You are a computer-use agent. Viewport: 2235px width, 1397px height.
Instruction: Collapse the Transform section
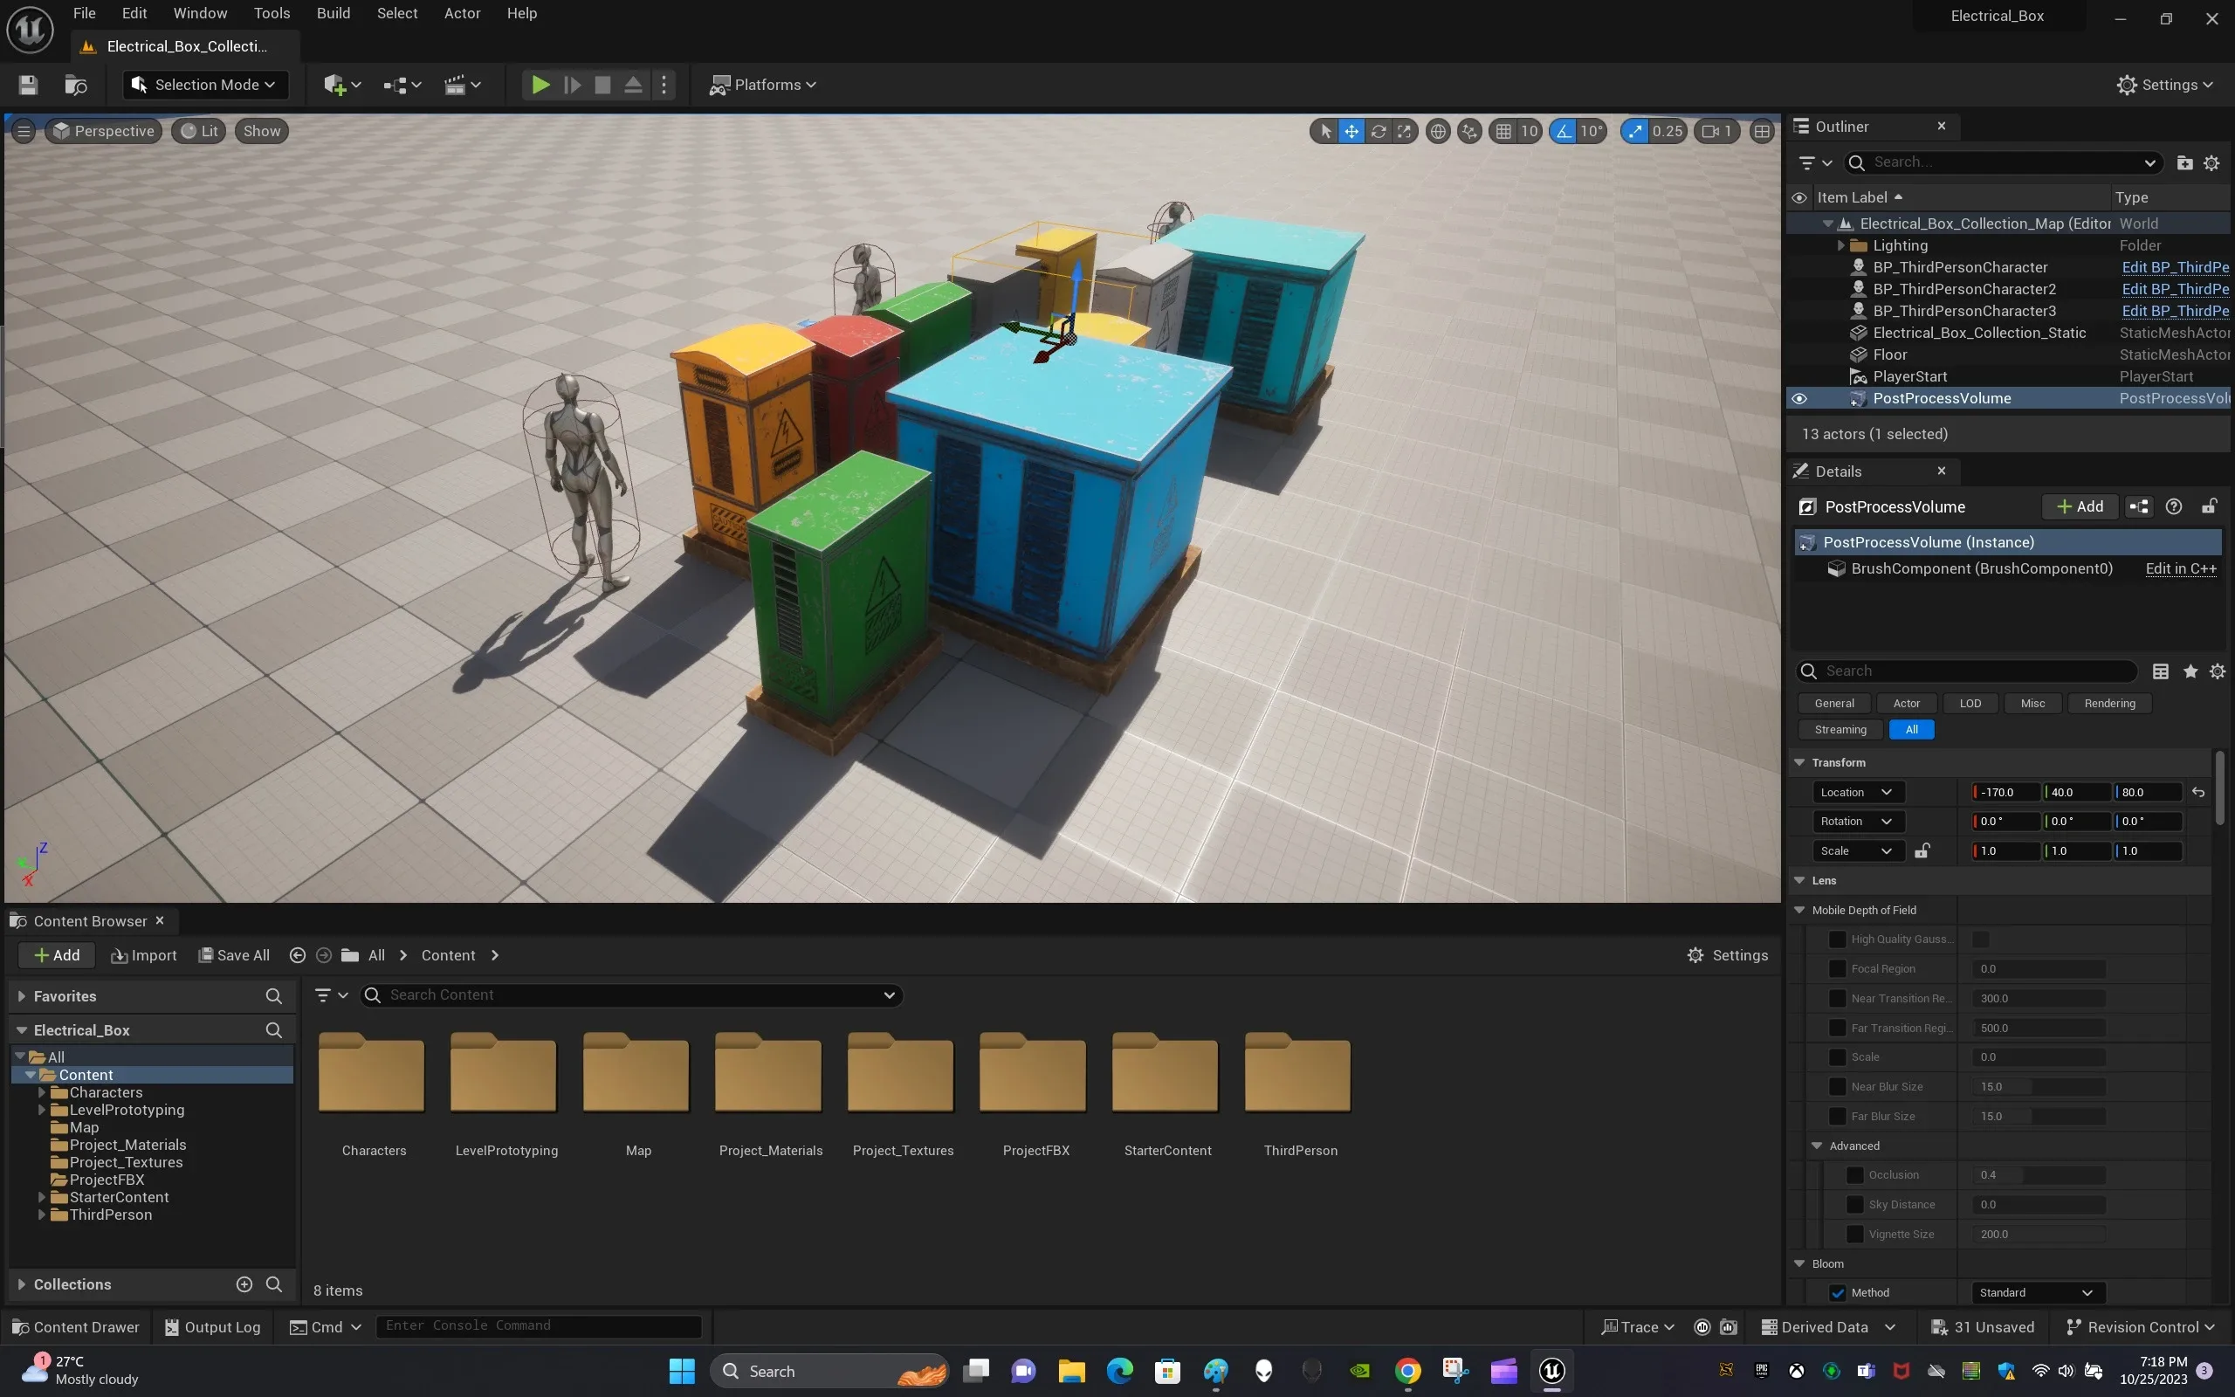point(1799,763)
